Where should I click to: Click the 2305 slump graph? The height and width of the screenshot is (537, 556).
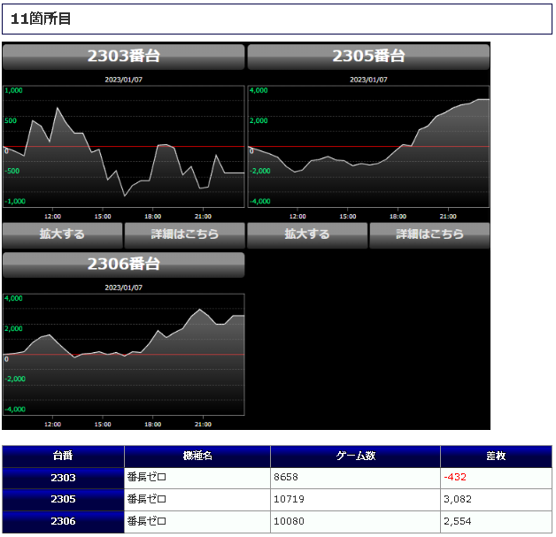point(368,146)
